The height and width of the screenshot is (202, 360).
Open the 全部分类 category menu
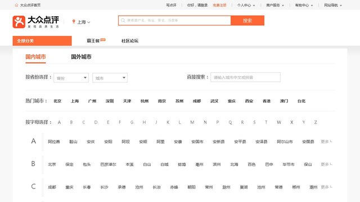coord(42,41)
